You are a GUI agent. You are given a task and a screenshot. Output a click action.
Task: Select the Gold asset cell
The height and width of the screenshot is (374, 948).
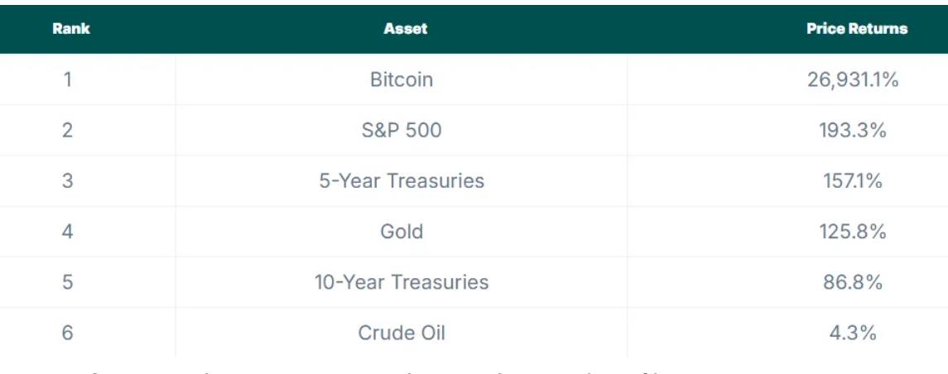point(402,232)
